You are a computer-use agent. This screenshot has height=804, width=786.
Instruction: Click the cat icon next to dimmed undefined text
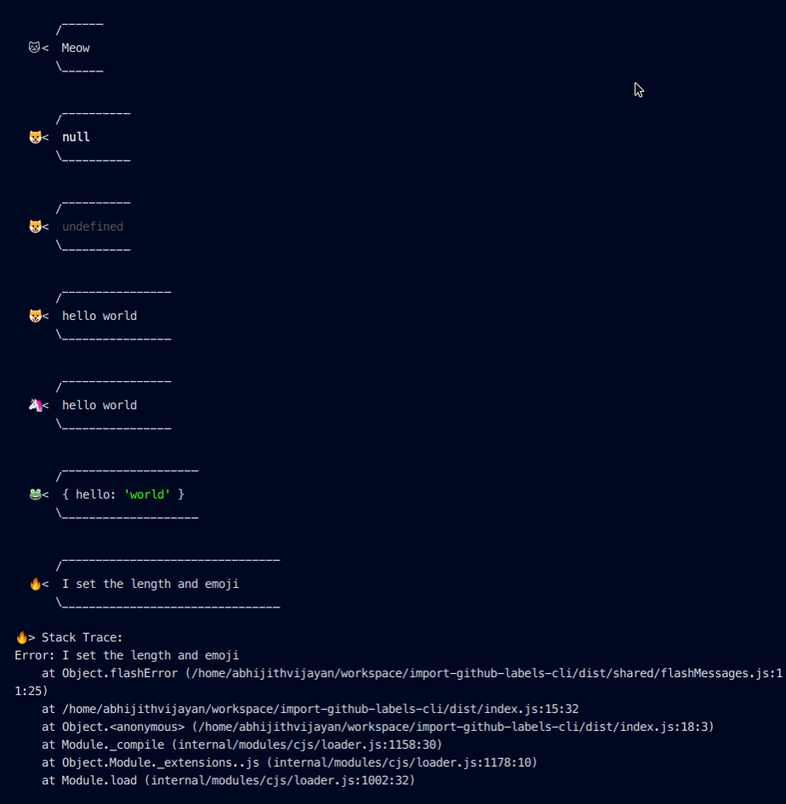[33, 226]
